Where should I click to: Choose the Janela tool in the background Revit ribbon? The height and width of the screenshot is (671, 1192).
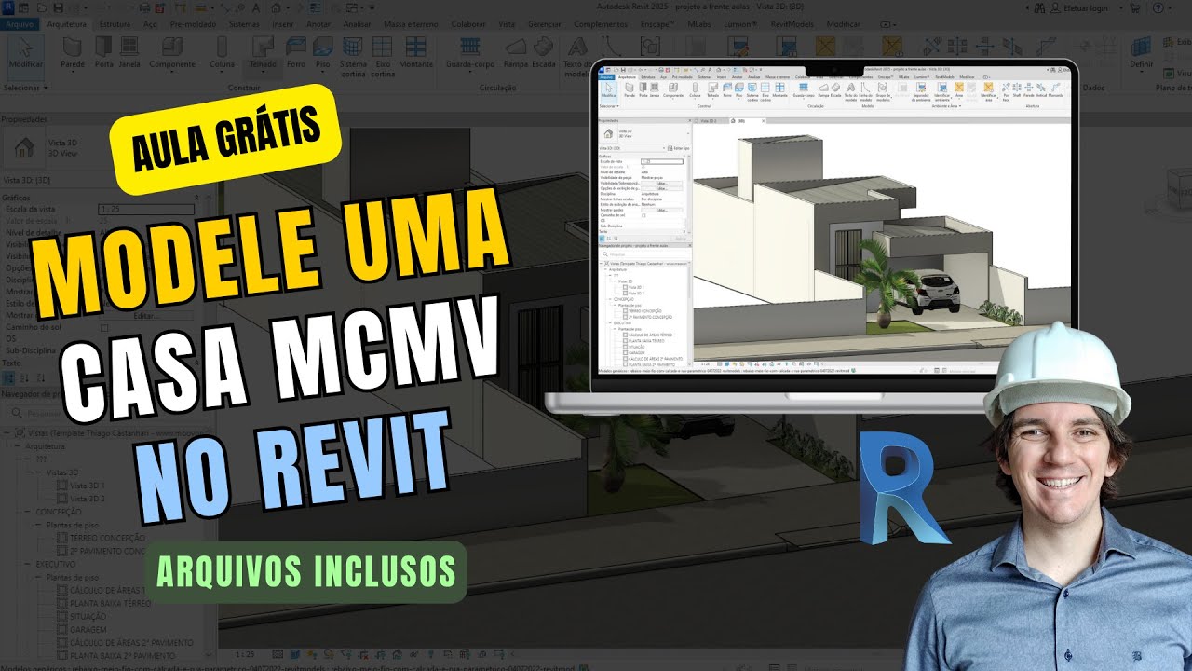pos(129,51)
